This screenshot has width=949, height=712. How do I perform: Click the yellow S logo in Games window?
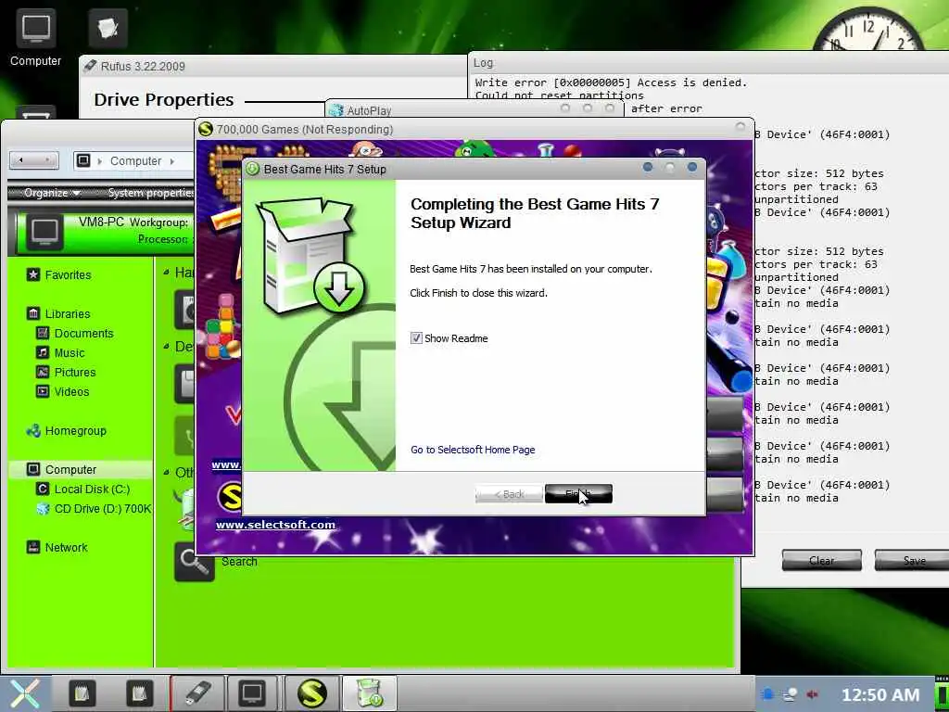pos(230,497)
